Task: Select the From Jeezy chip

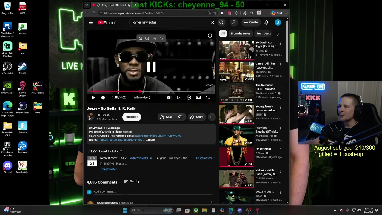Action: 264,33
